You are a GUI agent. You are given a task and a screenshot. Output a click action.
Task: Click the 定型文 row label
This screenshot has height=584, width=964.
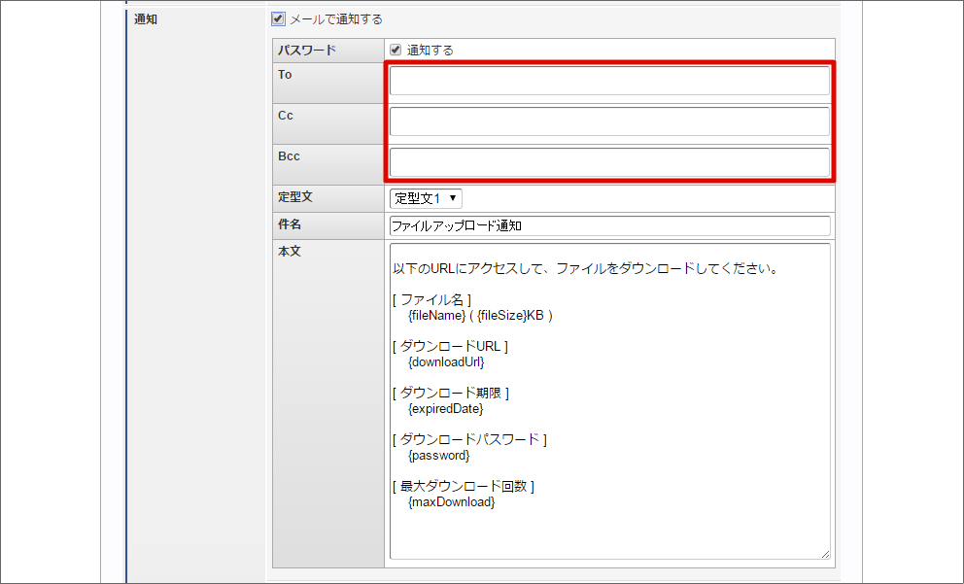pos(295,196)
